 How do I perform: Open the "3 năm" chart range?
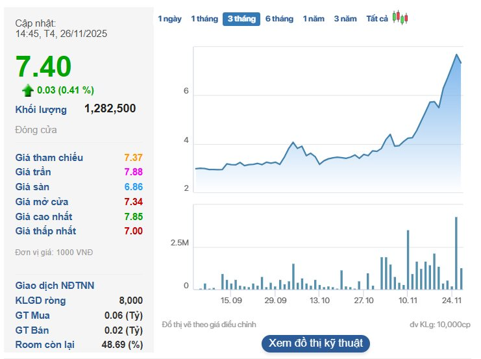pyautogui.click(x=345, y=19)
